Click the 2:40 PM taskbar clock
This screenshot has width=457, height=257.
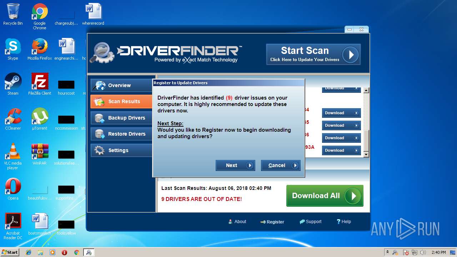click(438, 252)
